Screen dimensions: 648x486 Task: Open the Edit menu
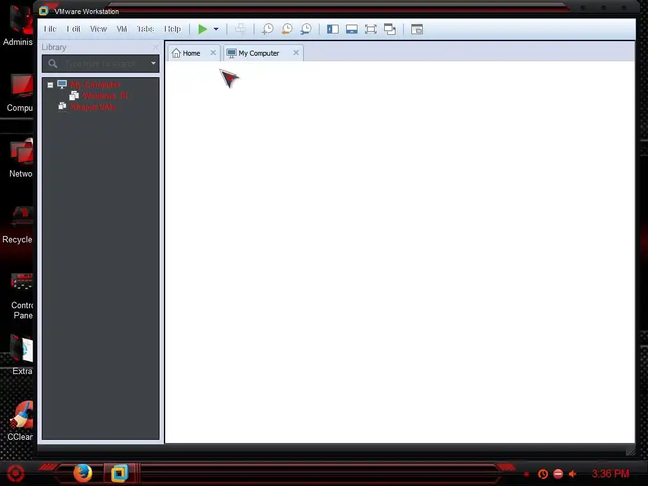(x=73, y=29)
